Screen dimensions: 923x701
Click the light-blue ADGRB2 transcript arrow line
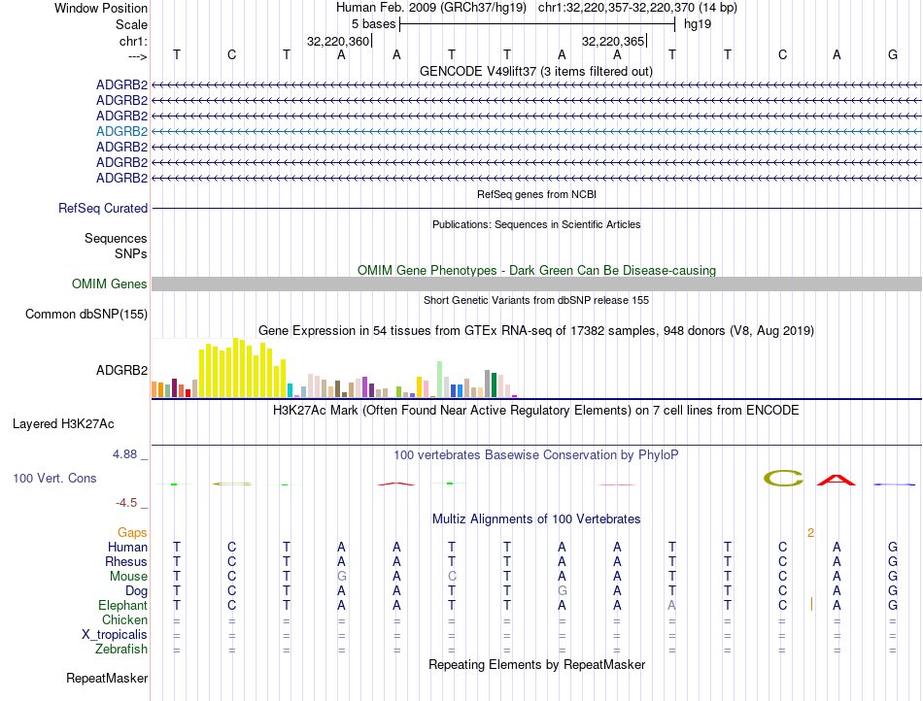pyautogui.click(x=536, y=131)
